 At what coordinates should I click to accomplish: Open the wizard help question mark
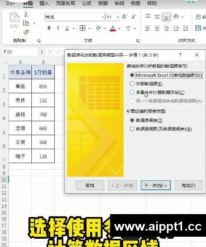[x=180, y=55]
